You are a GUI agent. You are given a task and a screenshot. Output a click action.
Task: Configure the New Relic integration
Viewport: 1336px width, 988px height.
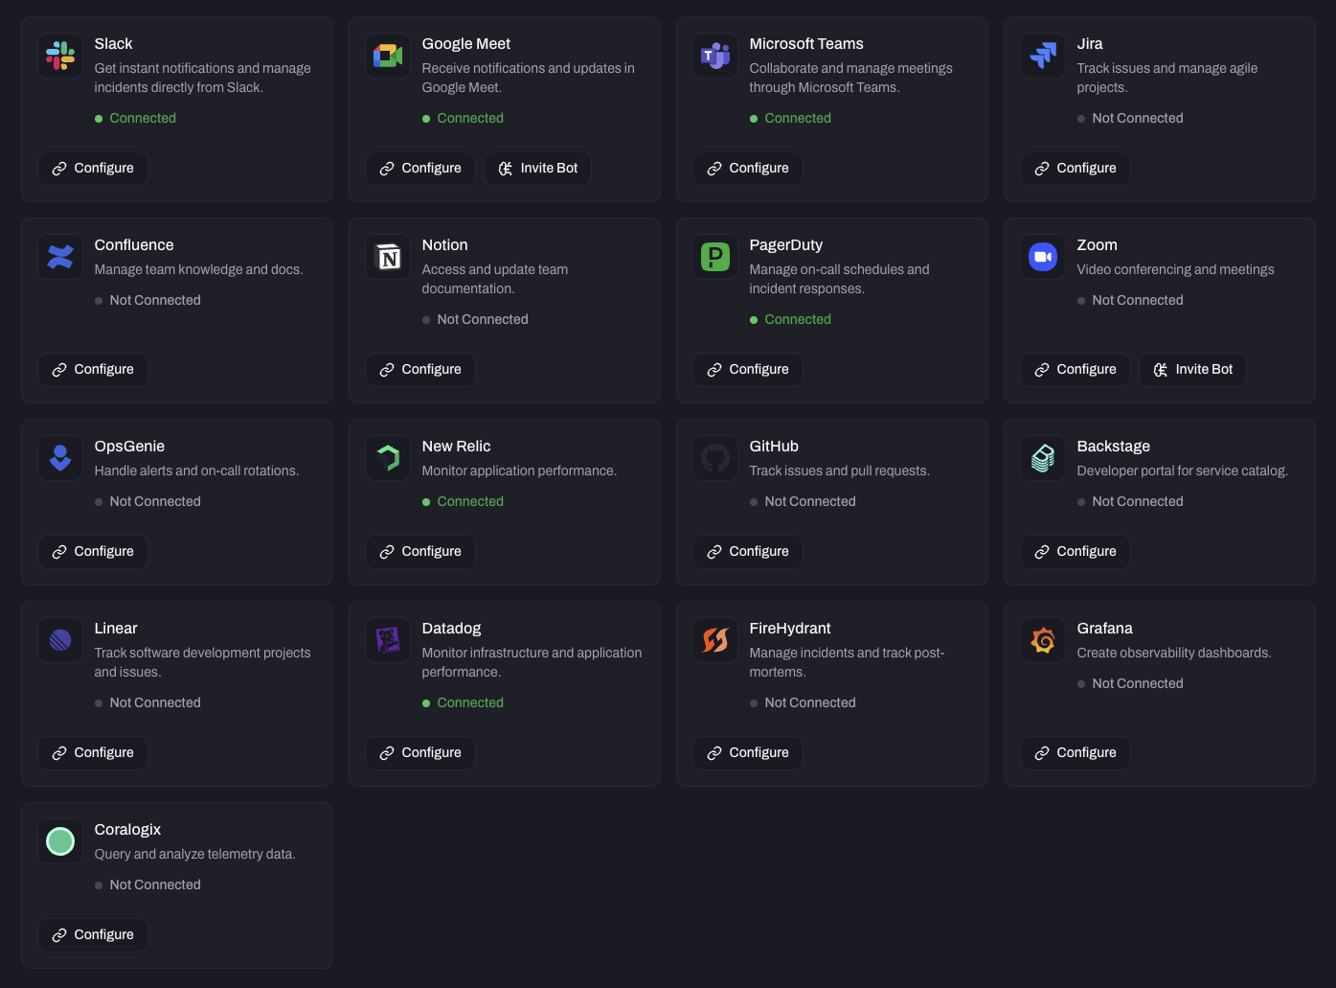(x=420, y=552)
